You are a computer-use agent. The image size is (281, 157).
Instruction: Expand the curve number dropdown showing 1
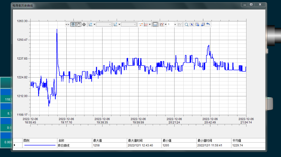click(175, 25)
